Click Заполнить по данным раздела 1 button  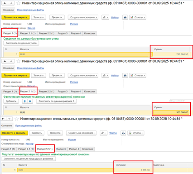click(x=56, y=101)
